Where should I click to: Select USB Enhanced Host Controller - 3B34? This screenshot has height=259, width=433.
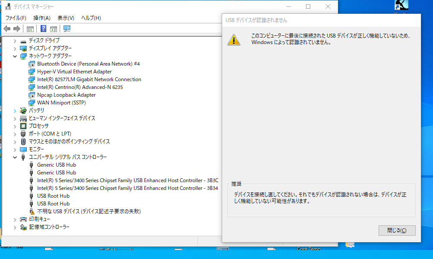[127, 188]
